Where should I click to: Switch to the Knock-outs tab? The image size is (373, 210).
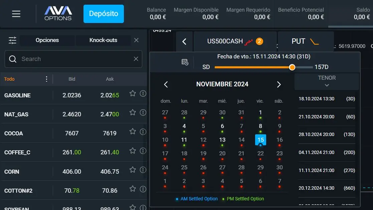point(103,40)
